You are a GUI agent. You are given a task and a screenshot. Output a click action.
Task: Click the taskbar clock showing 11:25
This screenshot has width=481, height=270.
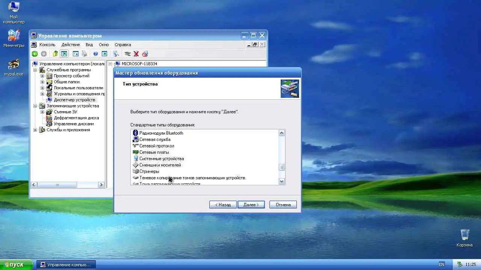click(470, 264)
